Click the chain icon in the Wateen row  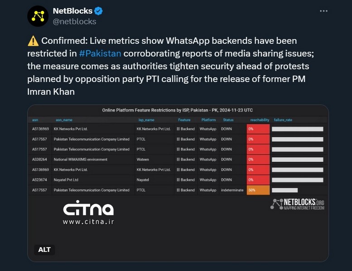[178, 159]
